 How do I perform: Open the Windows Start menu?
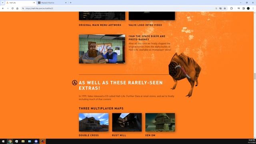click(x=3, y=141)
